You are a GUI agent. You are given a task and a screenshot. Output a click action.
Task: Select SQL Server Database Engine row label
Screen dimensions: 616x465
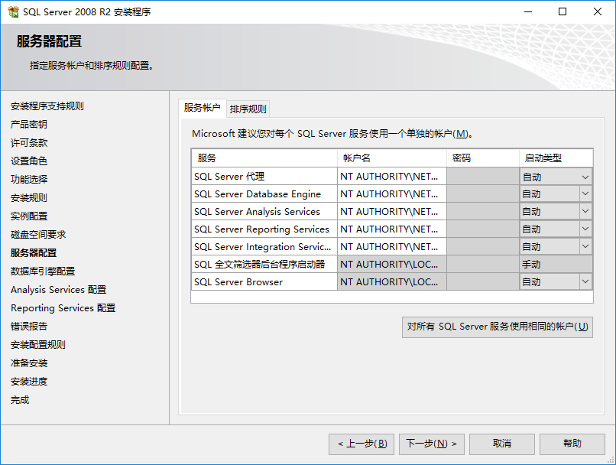264,193
